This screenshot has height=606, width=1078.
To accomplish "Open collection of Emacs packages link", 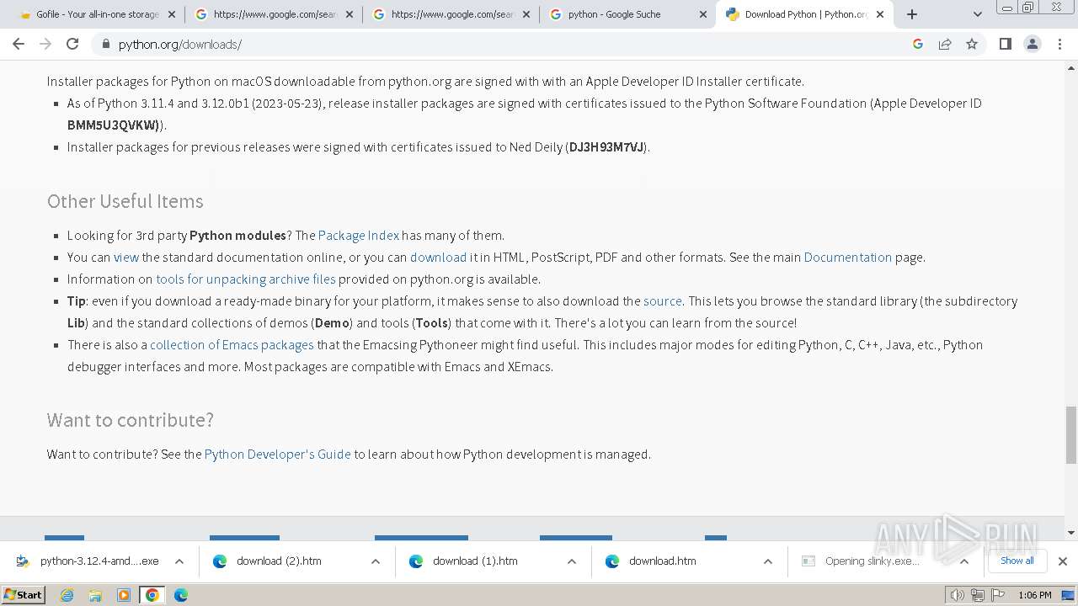I will (x=232, y=344).
